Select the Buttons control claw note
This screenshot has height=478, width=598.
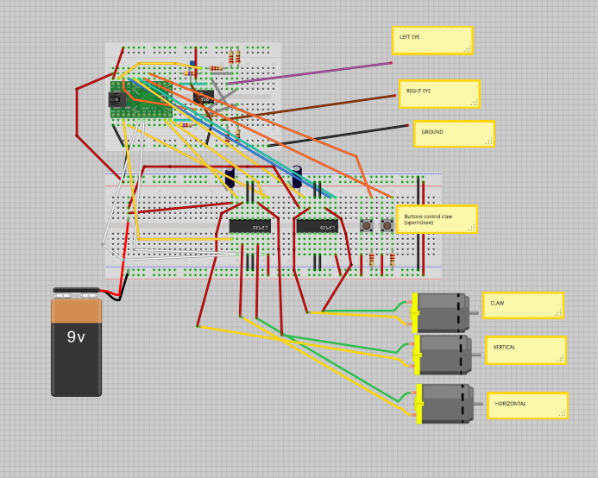coord(437,219)
